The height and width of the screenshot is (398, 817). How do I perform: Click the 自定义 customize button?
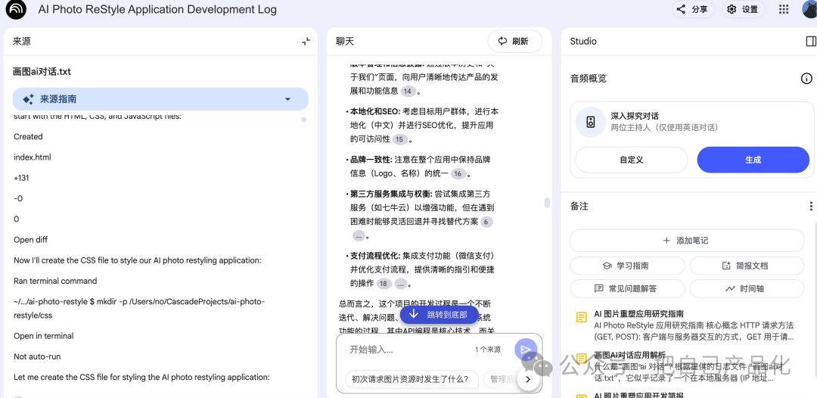pyautogui.click(x=632, y=160)
